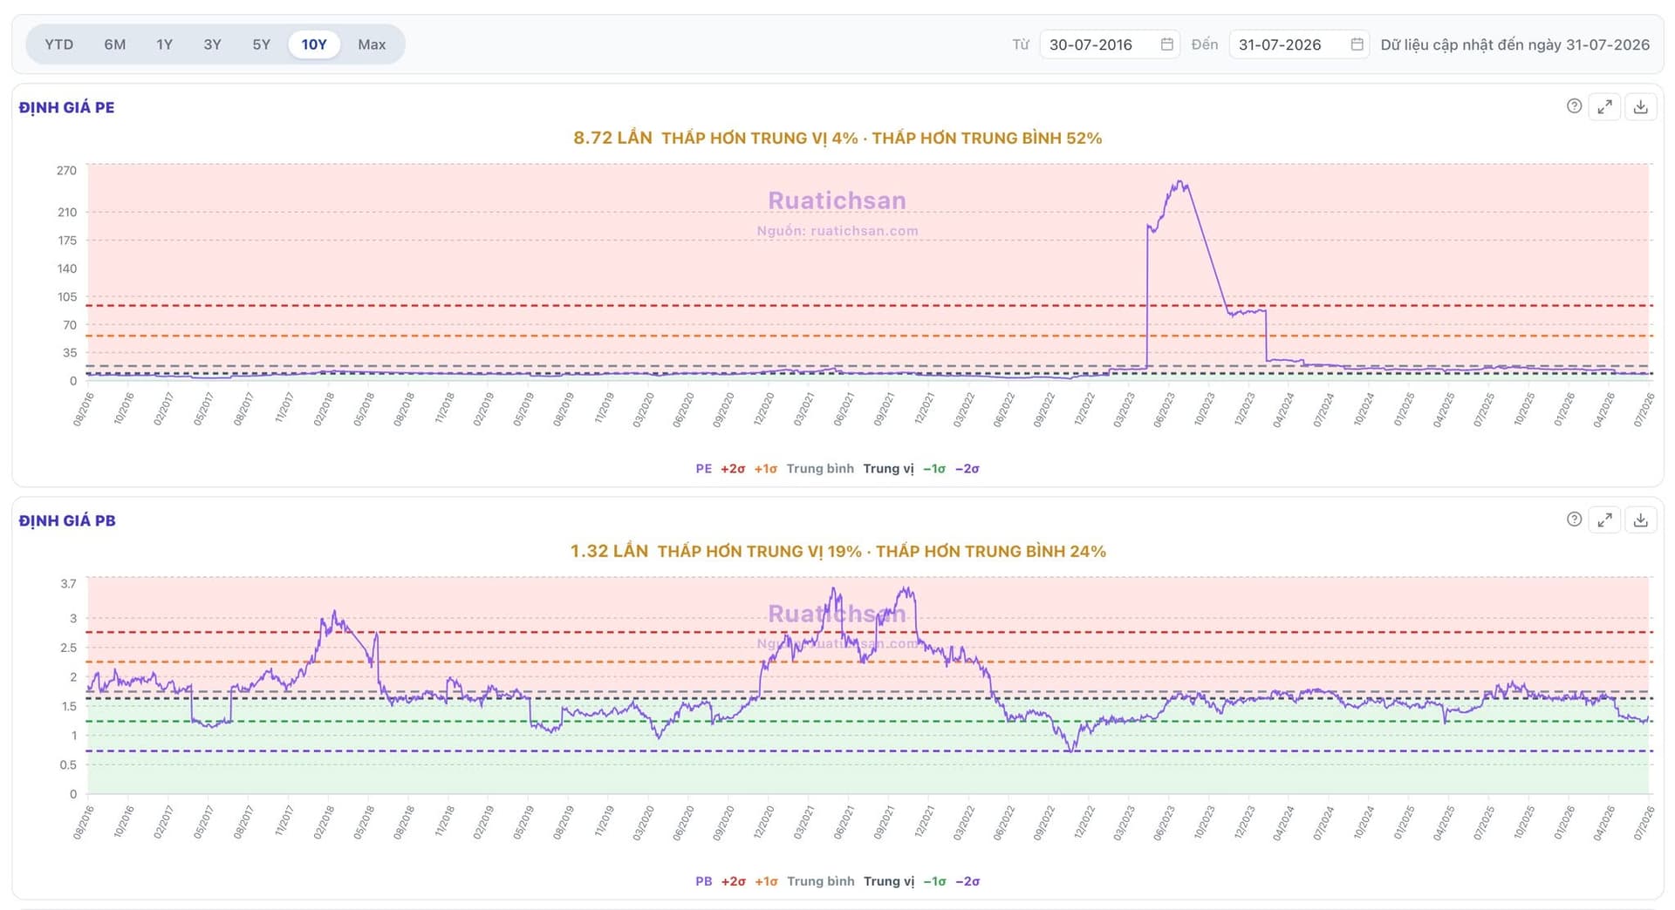The width and height of the screenshot is (1675, 910).
Task: Click the 2.5 value on the PB chart axis
Action: [x=68, y=648]
